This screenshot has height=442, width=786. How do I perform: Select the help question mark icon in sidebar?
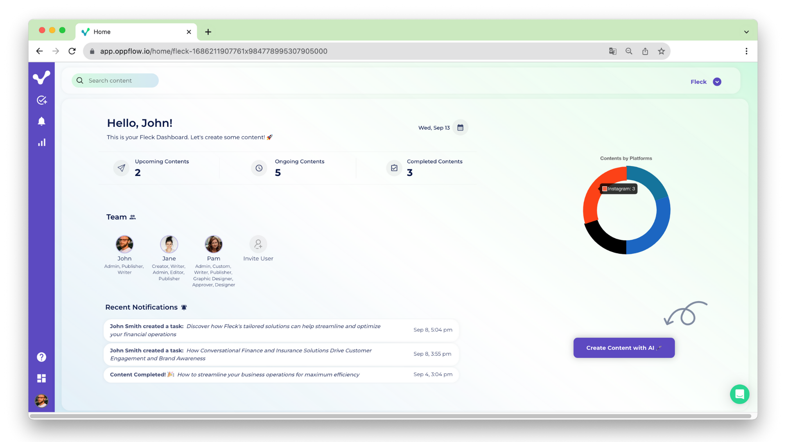42,357
